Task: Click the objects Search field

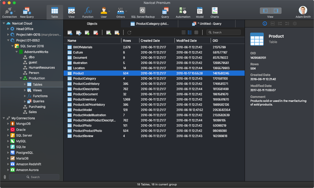Action: click(x=223, y=32)
